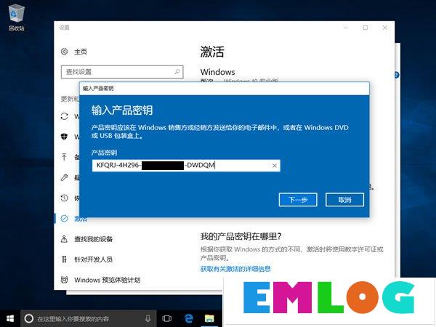Screen dimensions: 436x327
Task: Click the Windows Insider Program cat icon
Action: [64, 280]
